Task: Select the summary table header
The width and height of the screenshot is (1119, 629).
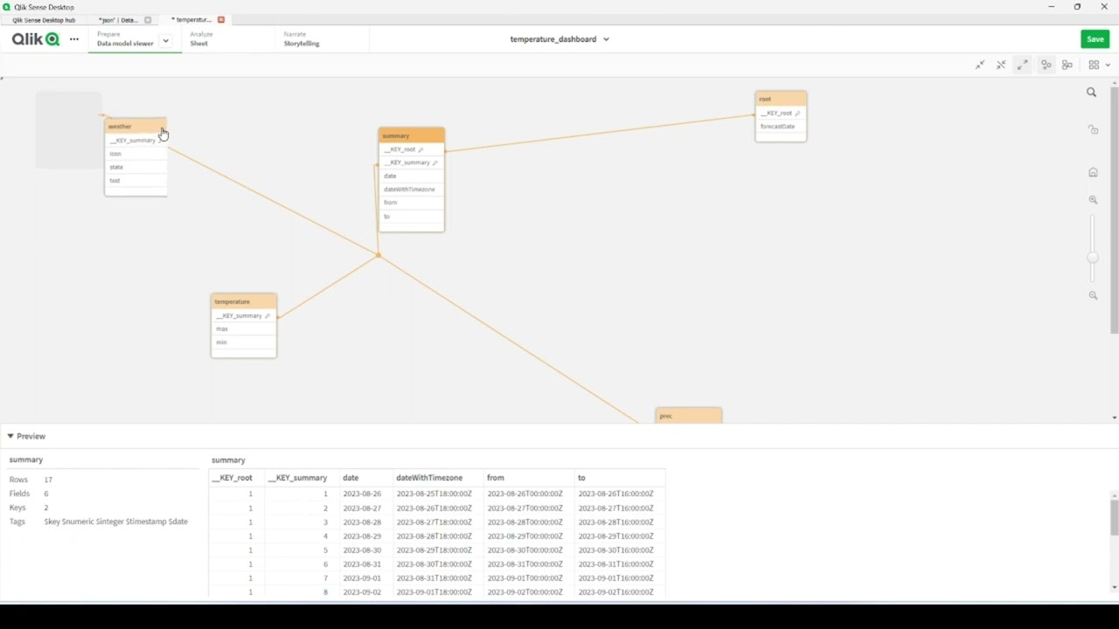Action: tap(411, 135)
